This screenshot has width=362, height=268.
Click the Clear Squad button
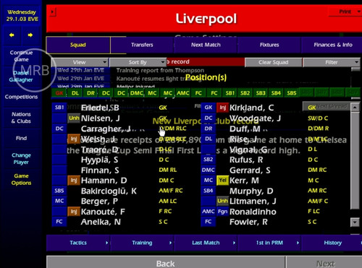273,62
